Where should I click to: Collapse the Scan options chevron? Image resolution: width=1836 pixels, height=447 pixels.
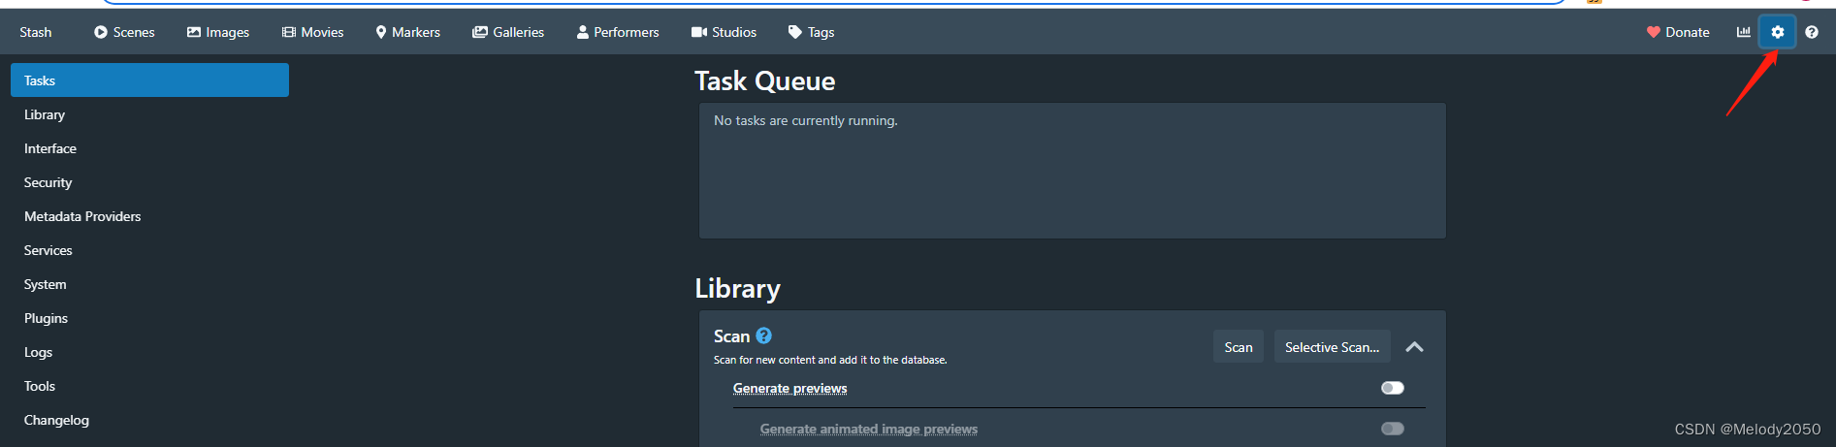tap(1414, 347)
